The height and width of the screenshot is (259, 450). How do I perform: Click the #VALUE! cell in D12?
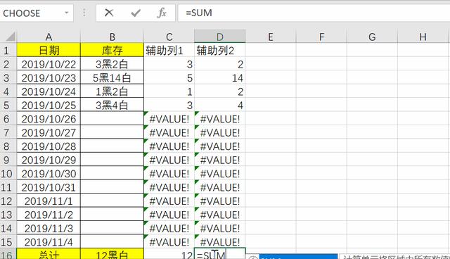220,201
